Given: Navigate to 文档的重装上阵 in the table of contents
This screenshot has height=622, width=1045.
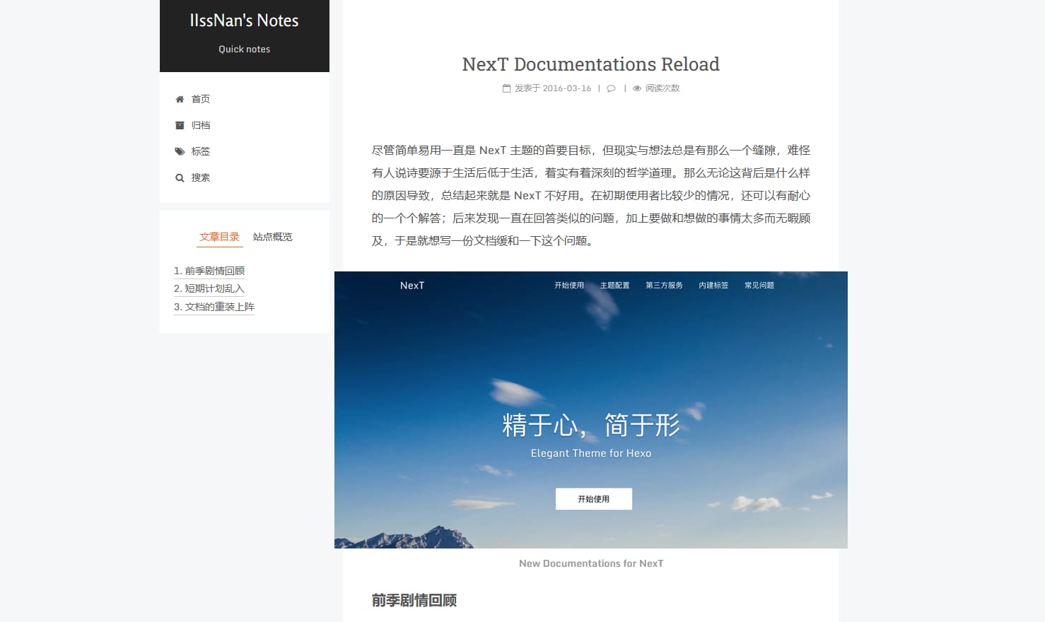Looking at the screenshot, I should coord(214,307).
